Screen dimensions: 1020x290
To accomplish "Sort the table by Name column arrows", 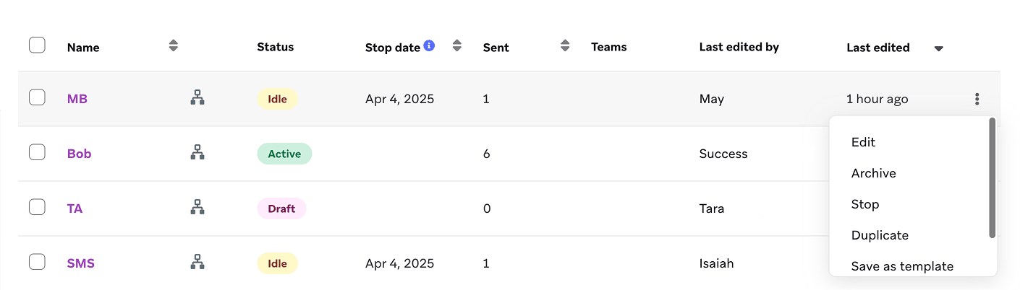I will pos(173,46).
